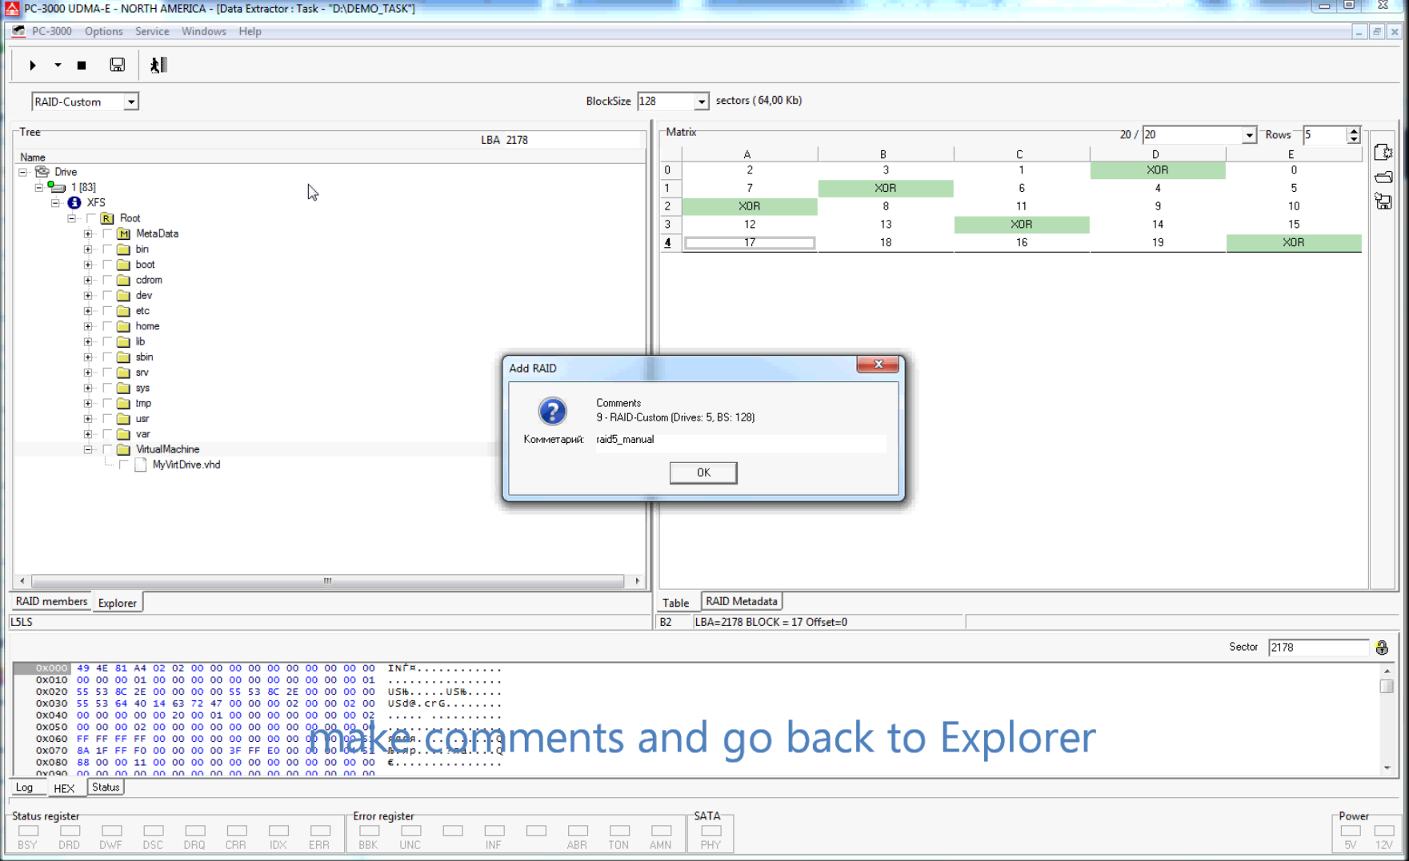Click the VirtualMachine folder icon

point(123,449)
